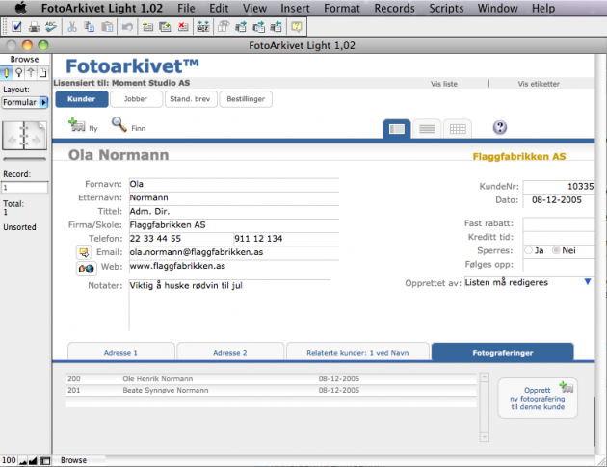Click the zoom level 100 at bottom
Screen dimensions: 607x467
pyautogui.click(x=9, y=460)
